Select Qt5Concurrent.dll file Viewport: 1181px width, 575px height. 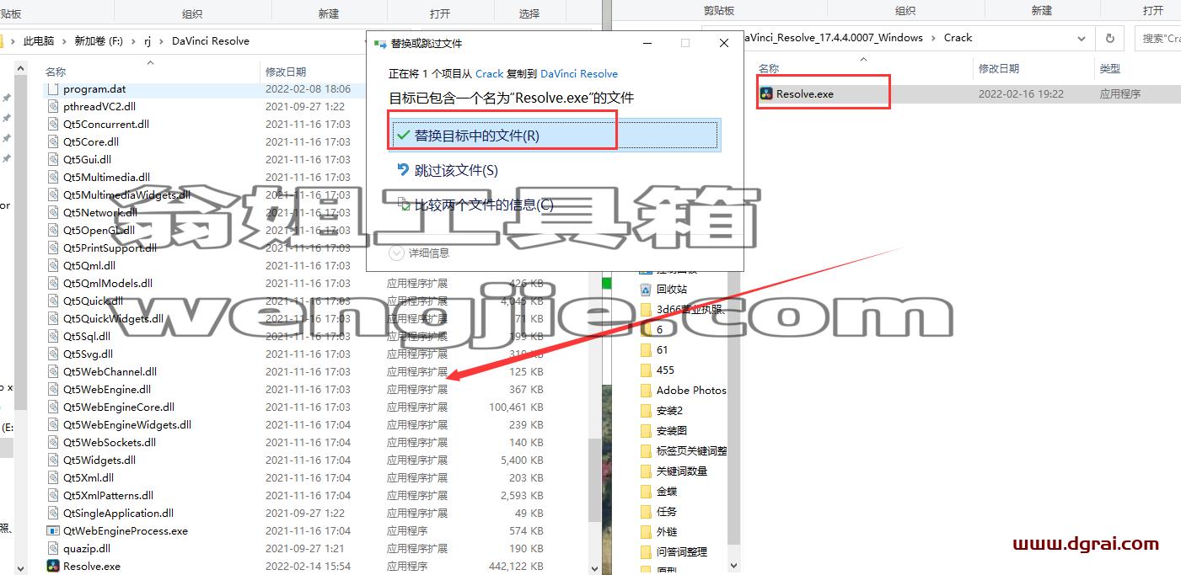click(x=105, y=125)
